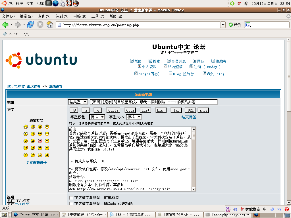Expand the address bar URL history dropdown
This screenshot has height=218, width=291.
[x=223, y=25]
